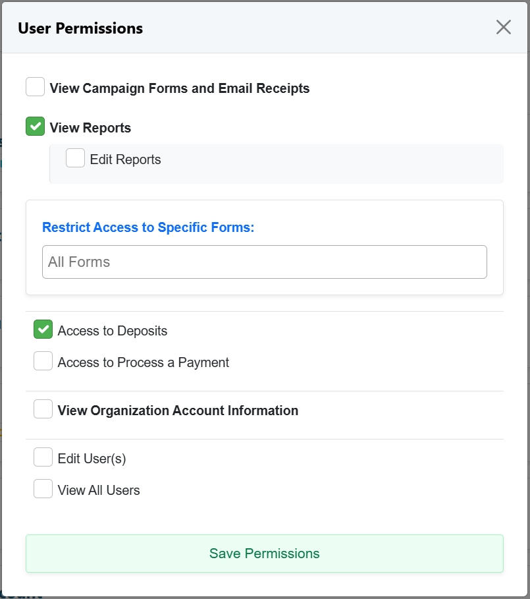The image size is (530, 599).
Task: Tick the Edit User(s) checkbox
Action: [x=43, y=457]
